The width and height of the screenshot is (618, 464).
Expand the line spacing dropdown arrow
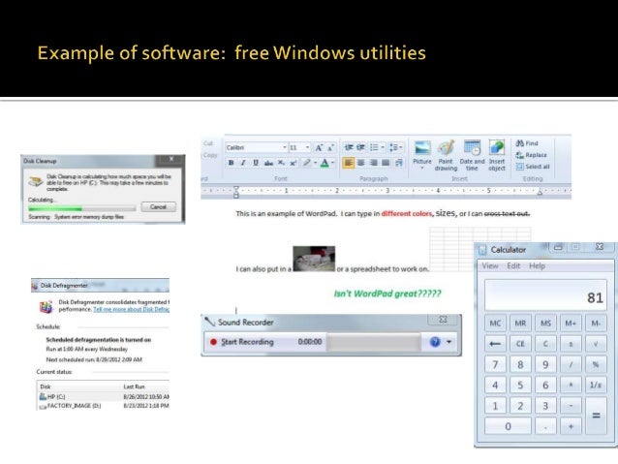click(400, 147)
